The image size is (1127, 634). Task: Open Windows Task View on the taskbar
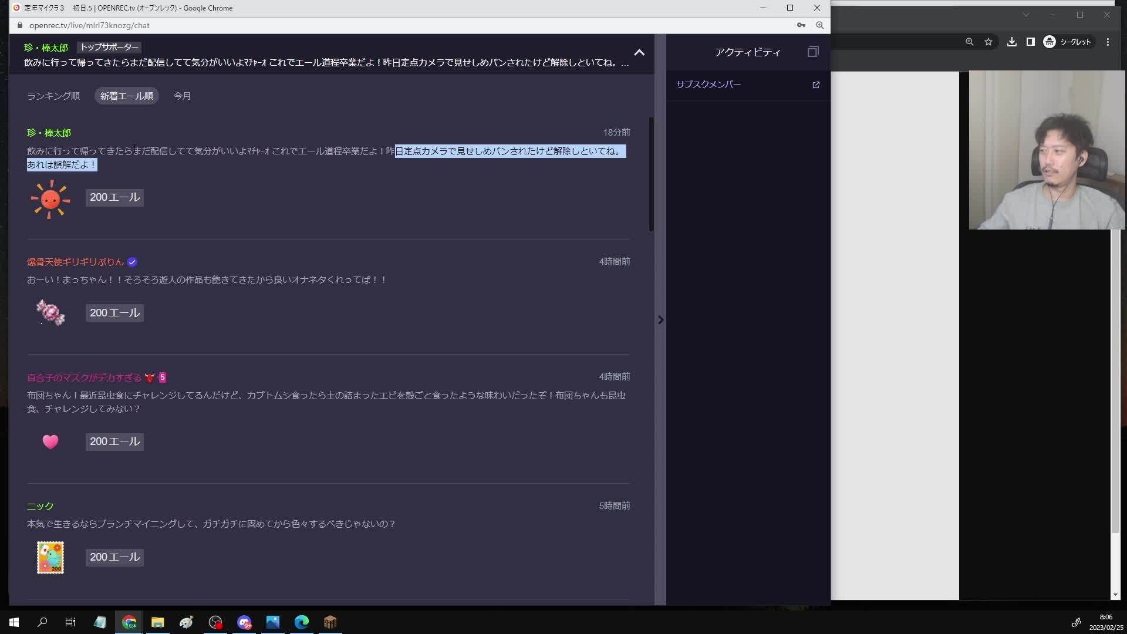pyautogui.click(x=70, y=622)
